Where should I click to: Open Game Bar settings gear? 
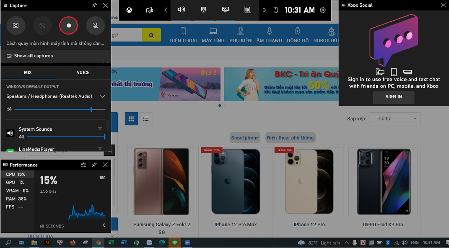tap(323, 10)
